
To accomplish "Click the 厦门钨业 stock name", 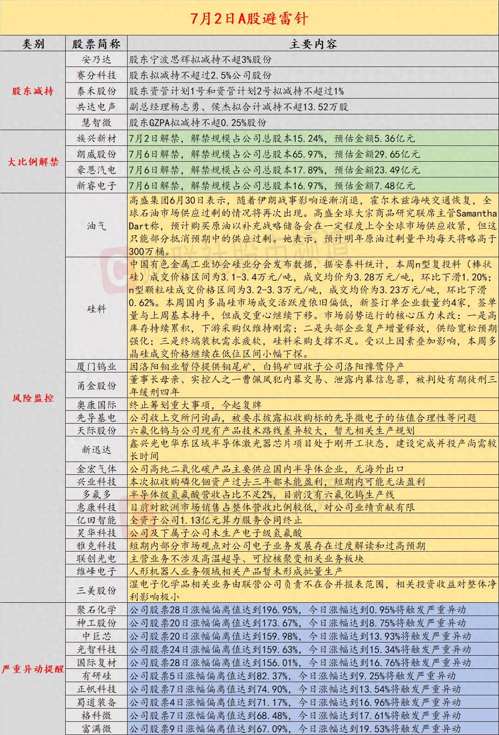I will [x=96, y=366].
